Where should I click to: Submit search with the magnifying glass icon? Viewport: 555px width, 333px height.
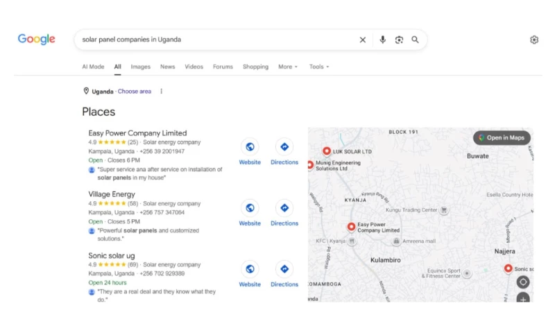coord(415,40)
